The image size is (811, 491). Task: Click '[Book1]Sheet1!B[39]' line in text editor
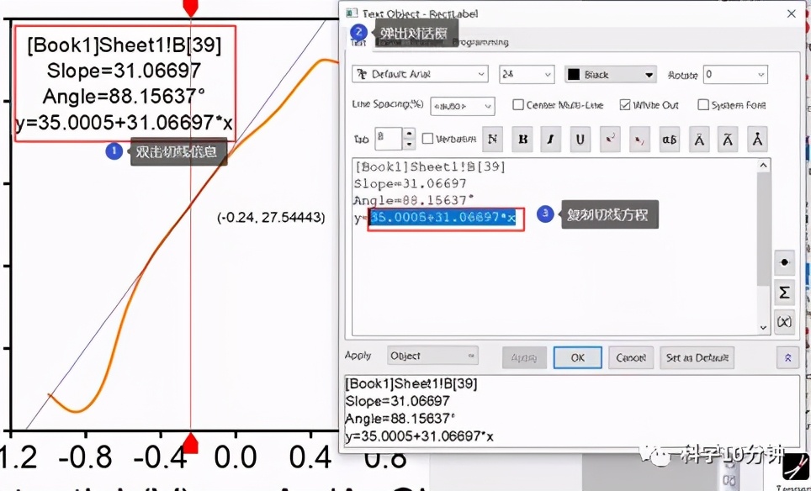(431, 167)
